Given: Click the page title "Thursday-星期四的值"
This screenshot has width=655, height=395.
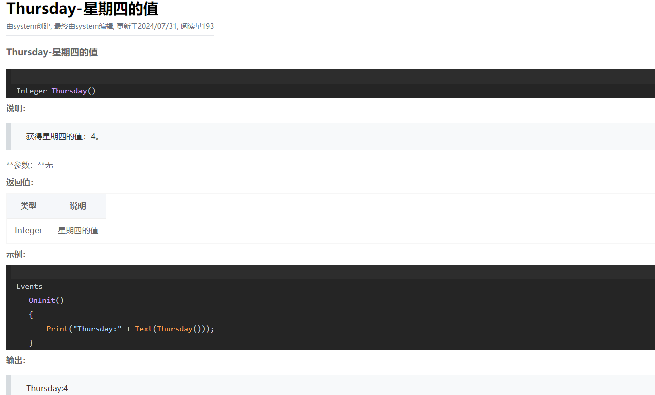Looking at the screenshot, I should click(x=82, y=9).
